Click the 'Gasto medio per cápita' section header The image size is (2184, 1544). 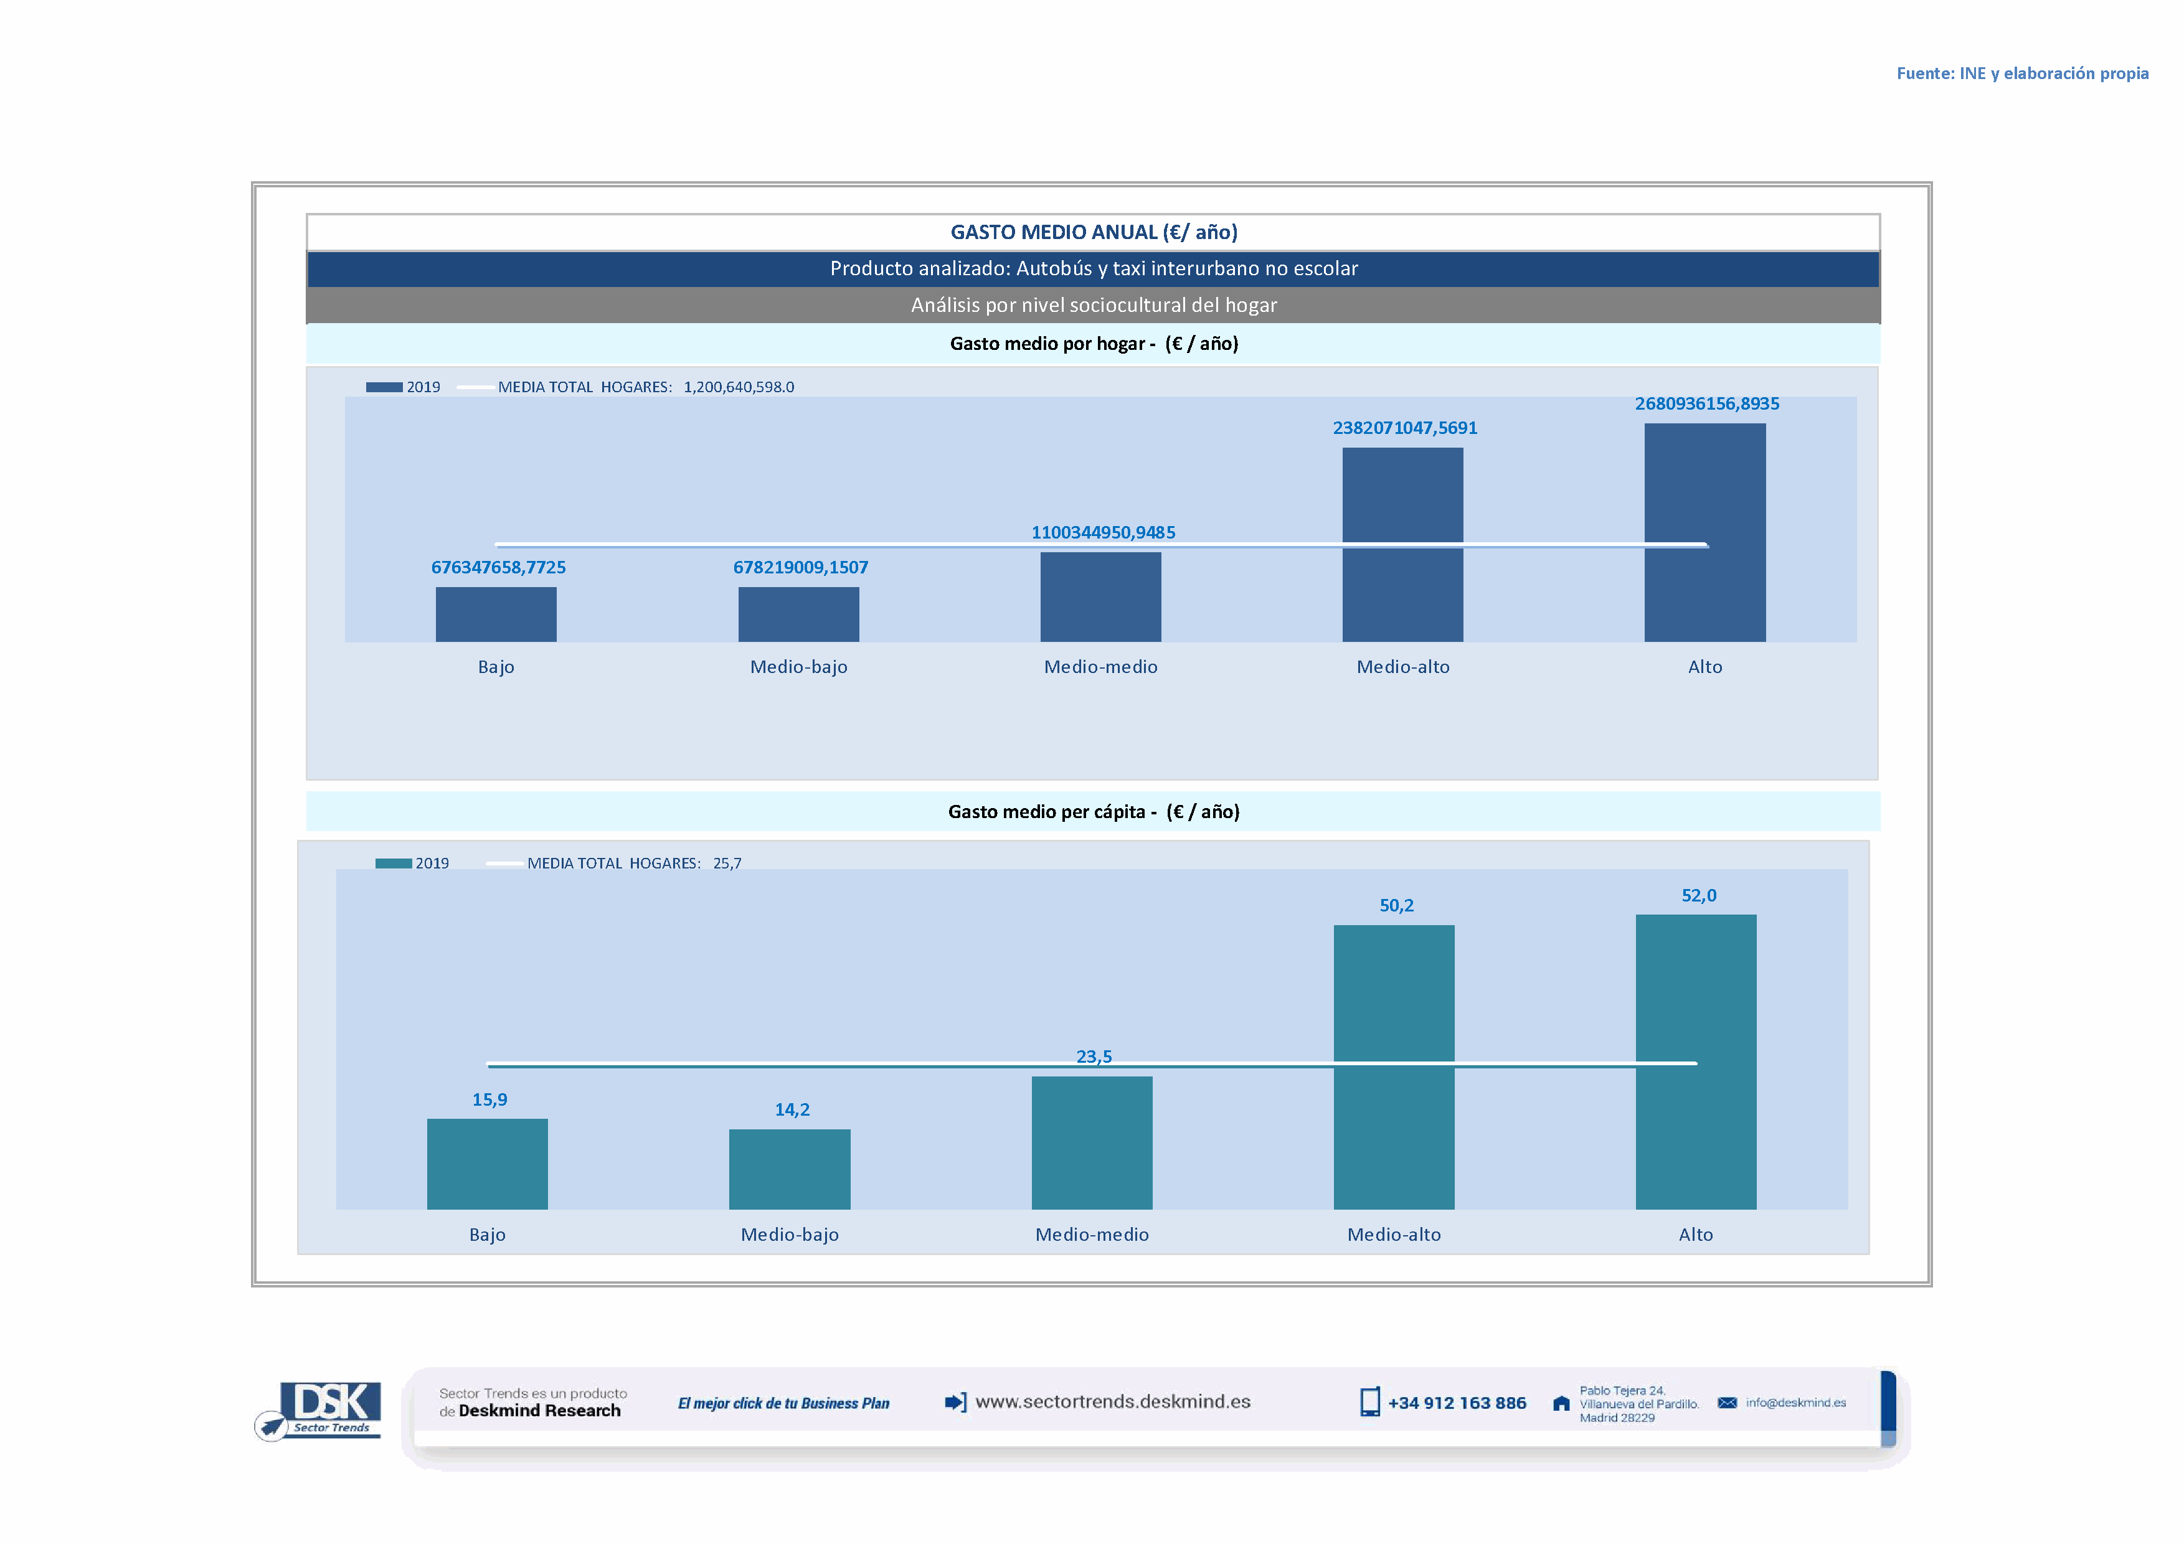click(x=1093, y=812)
